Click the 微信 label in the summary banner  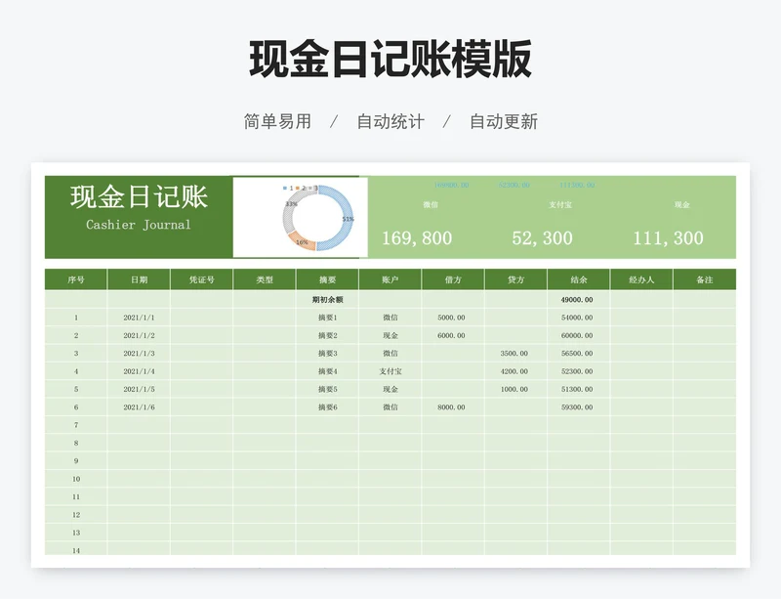[431, 204]
